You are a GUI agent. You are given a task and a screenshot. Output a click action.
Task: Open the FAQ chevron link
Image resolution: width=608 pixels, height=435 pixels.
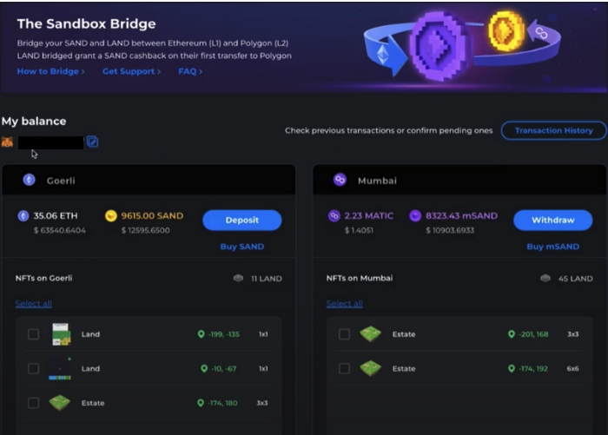(x=190, y=71)
